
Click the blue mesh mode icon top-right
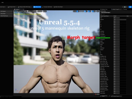click(x=130, y=7)
